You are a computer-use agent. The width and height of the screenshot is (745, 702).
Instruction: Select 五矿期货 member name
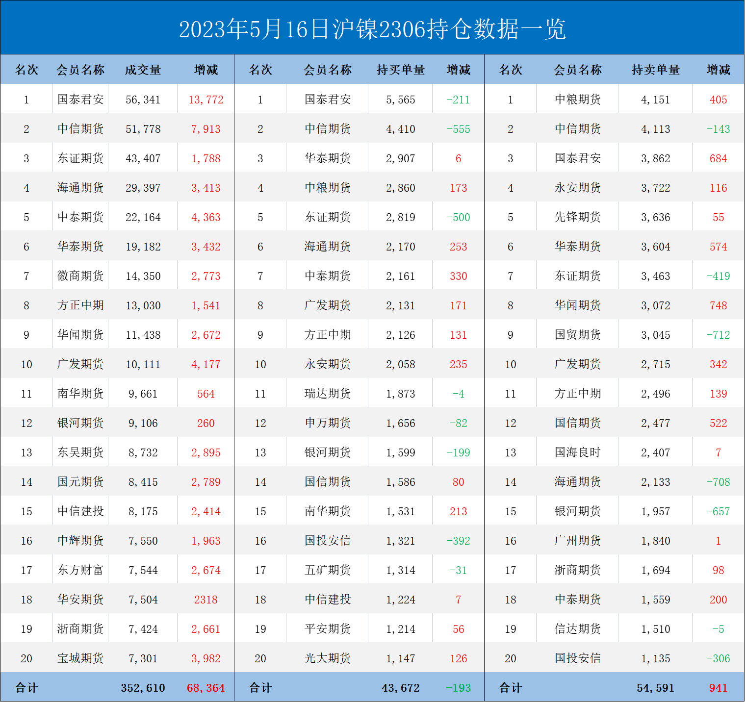tap(328, 570)
